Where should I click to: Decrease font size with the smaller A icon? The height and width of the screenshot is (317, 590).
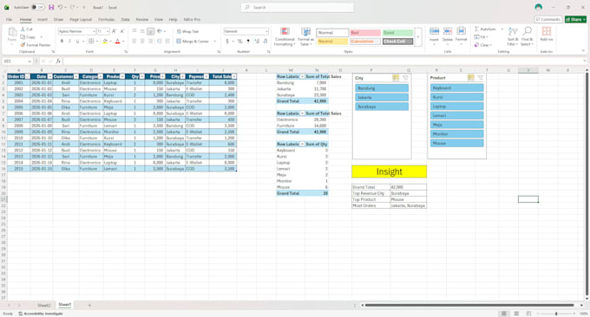[122, 31]
